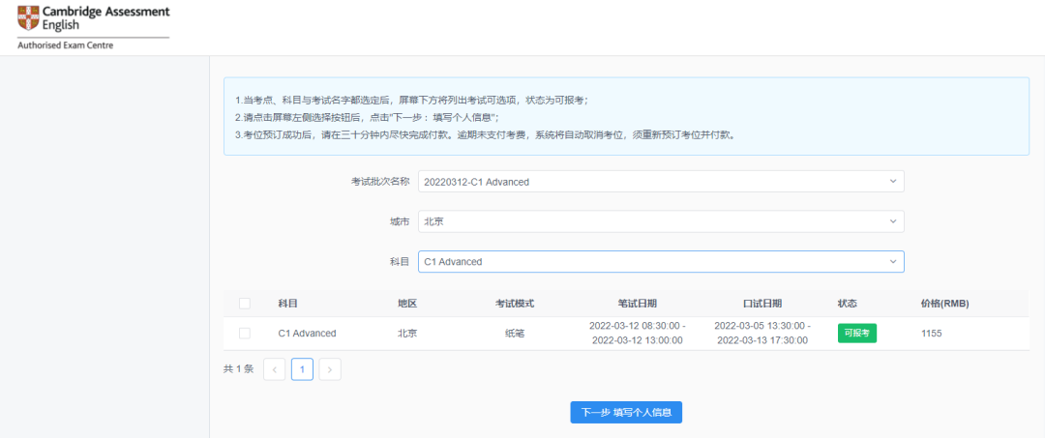Go to previous page with left arrow
This screenshot has height=438, width=1045.
275,368
